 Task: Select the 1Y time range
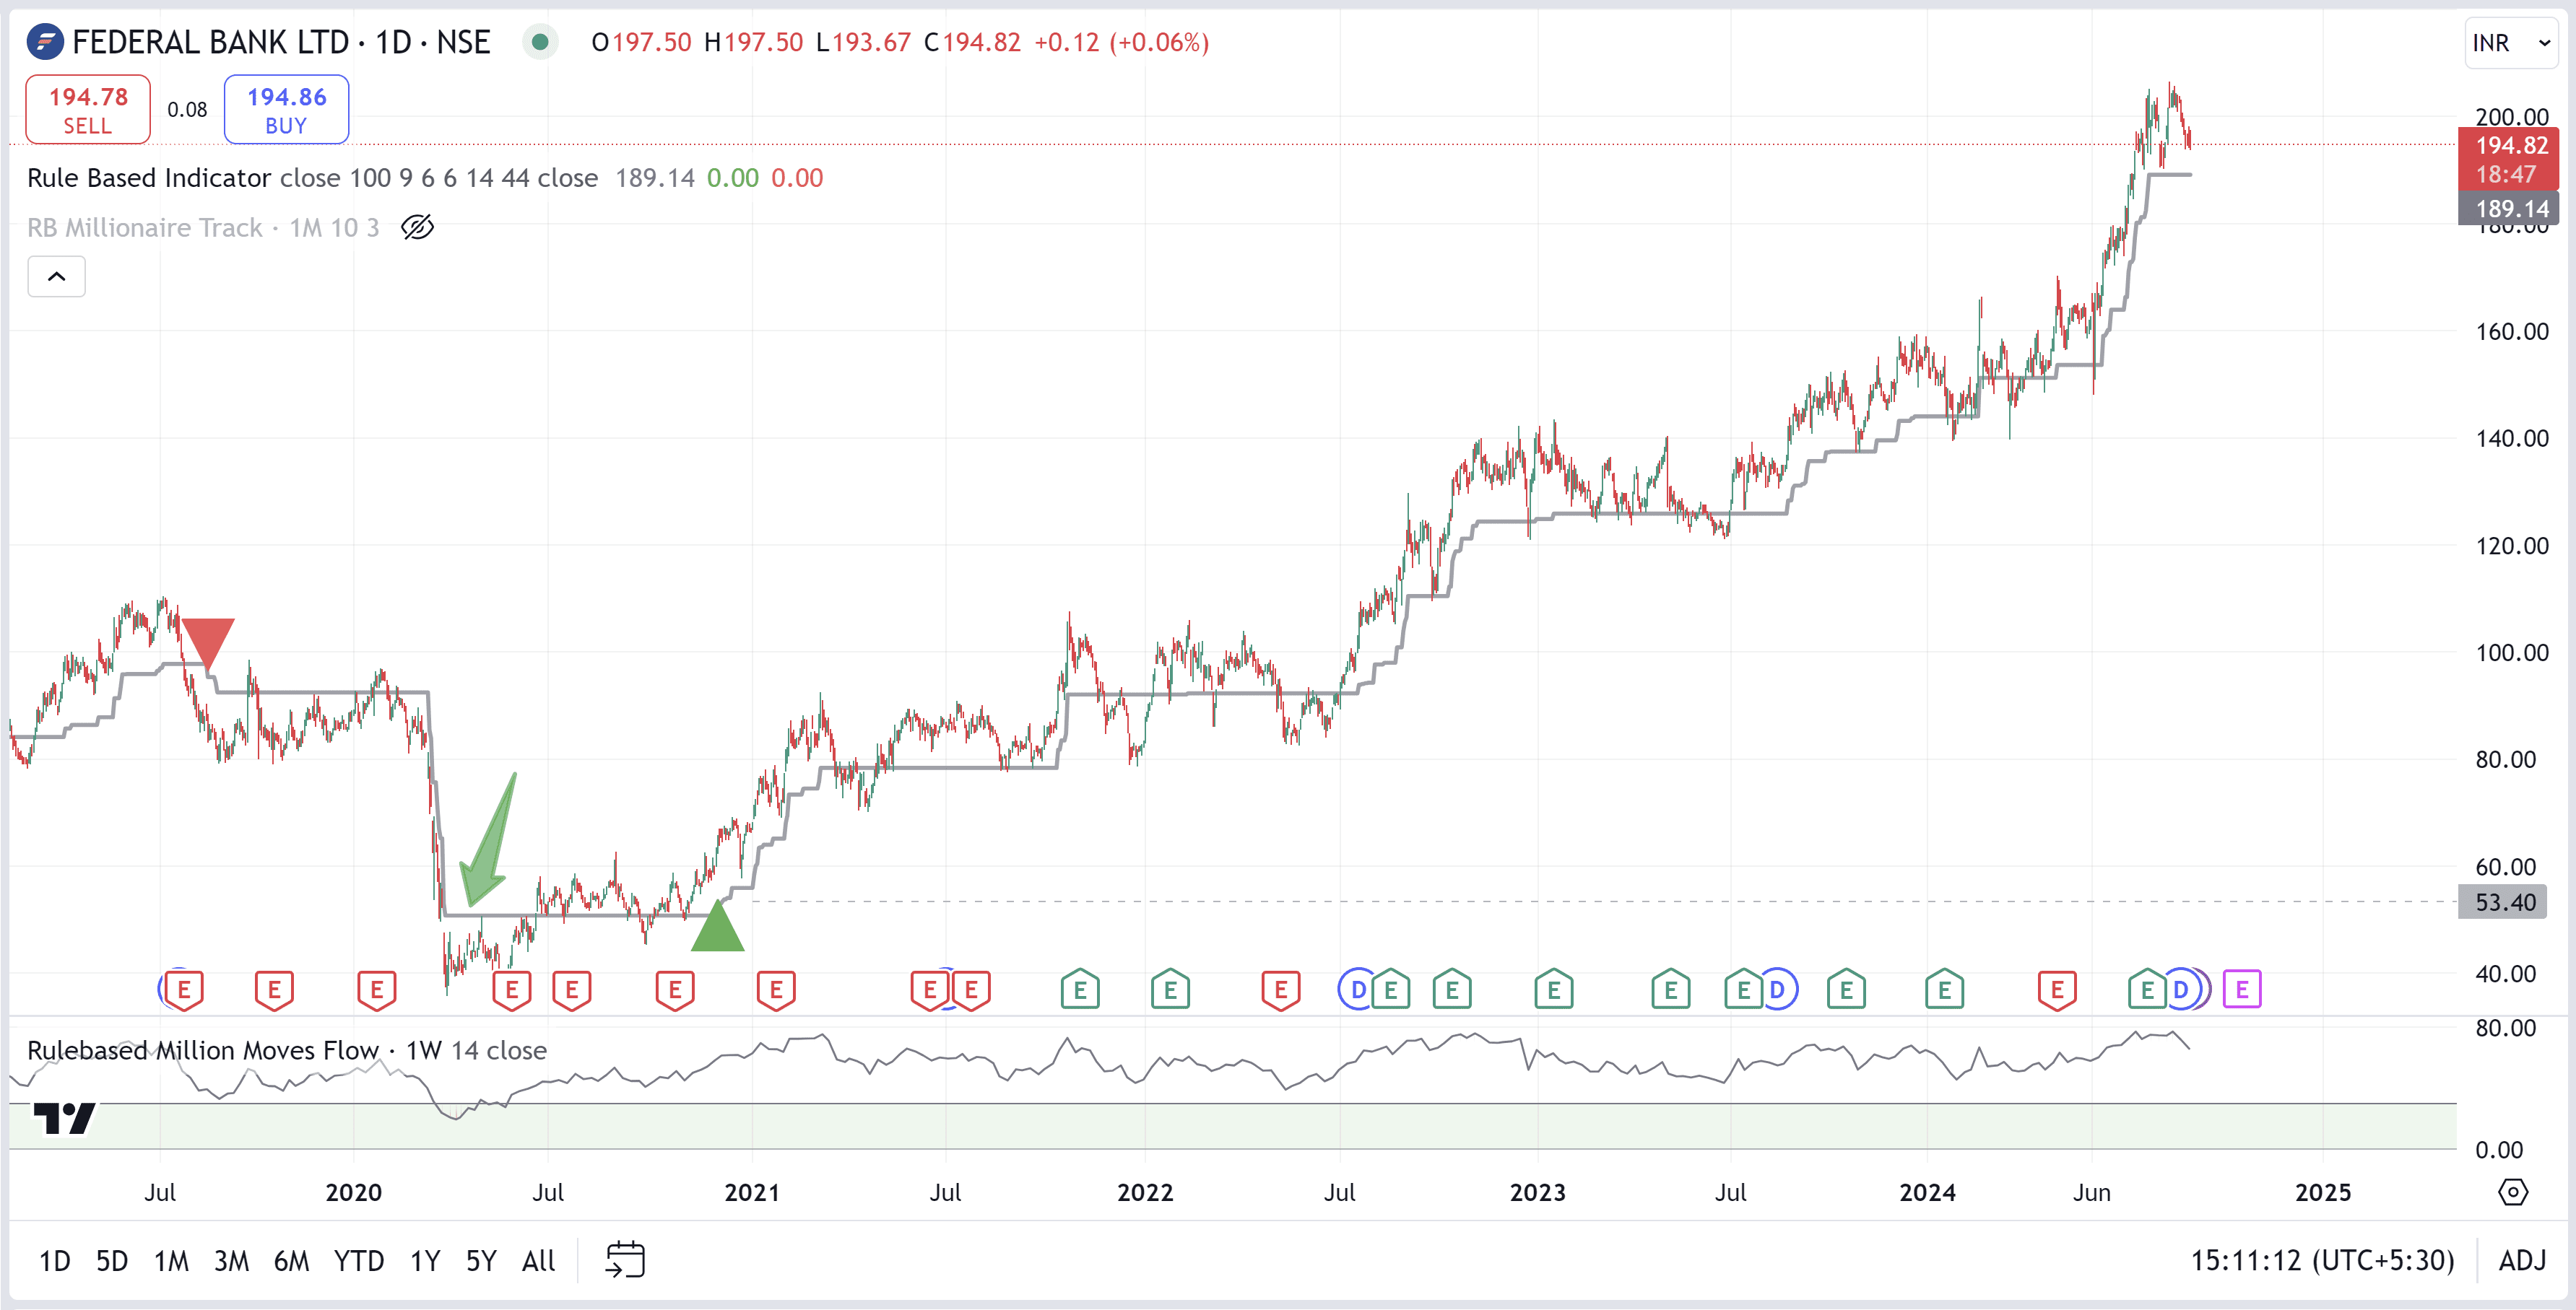point(425,1261)
